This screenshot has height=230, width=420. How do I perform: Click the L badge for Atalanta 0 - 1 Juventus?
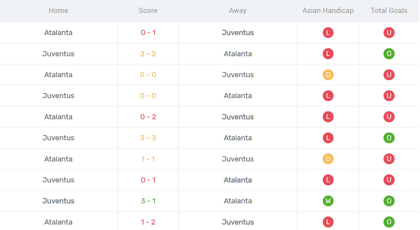(328, 33)
